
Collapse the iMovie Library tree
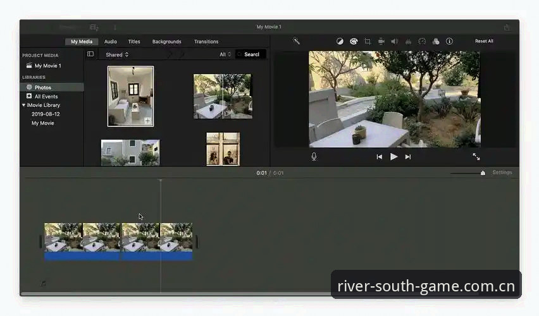(23, 105)
